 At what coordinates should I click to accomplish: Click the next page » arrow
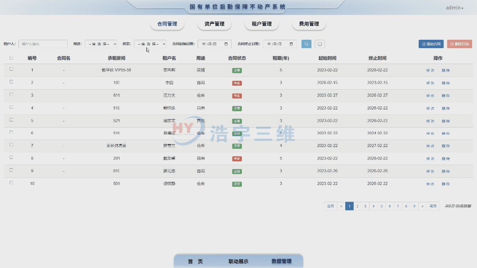pos(422,206)
